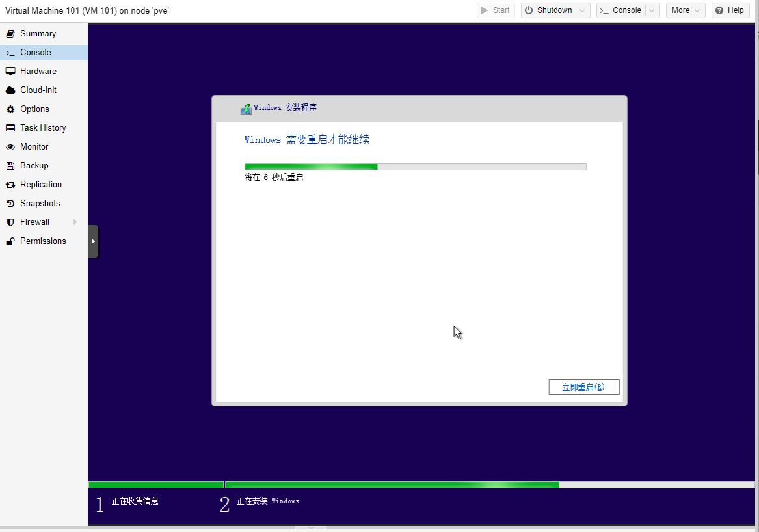
Task: Click the power icon on Shutdown button
Action: (529, 10)
